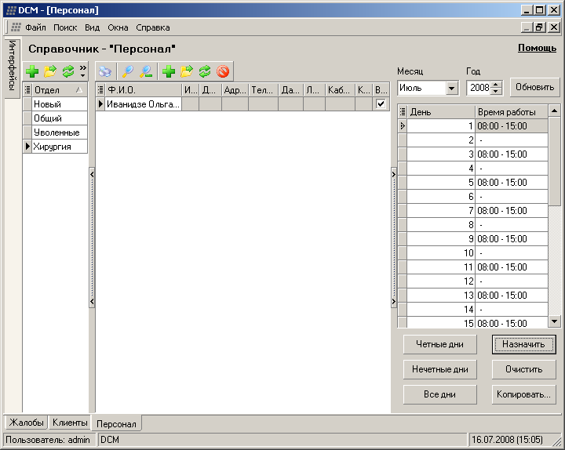Image resolution: width=565 pixels, height=450 pixels.
Task: Select day 3 work time 08:00 - 15:00
Action: click(x=512, y=154)
